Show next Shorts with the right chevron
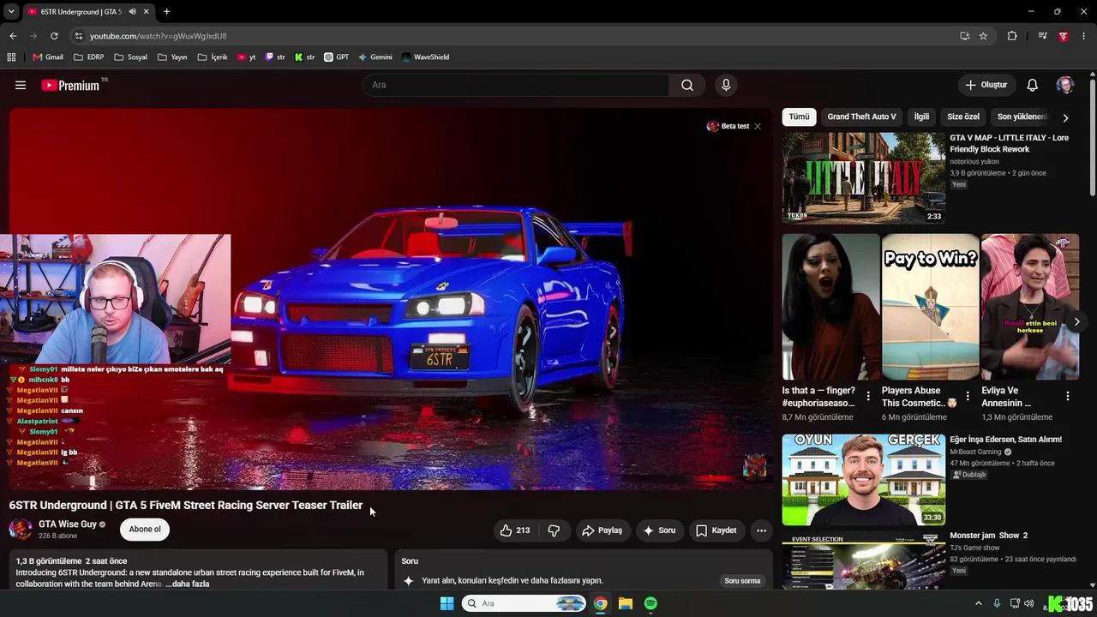1097x617 pixels. pos(1077,322)
